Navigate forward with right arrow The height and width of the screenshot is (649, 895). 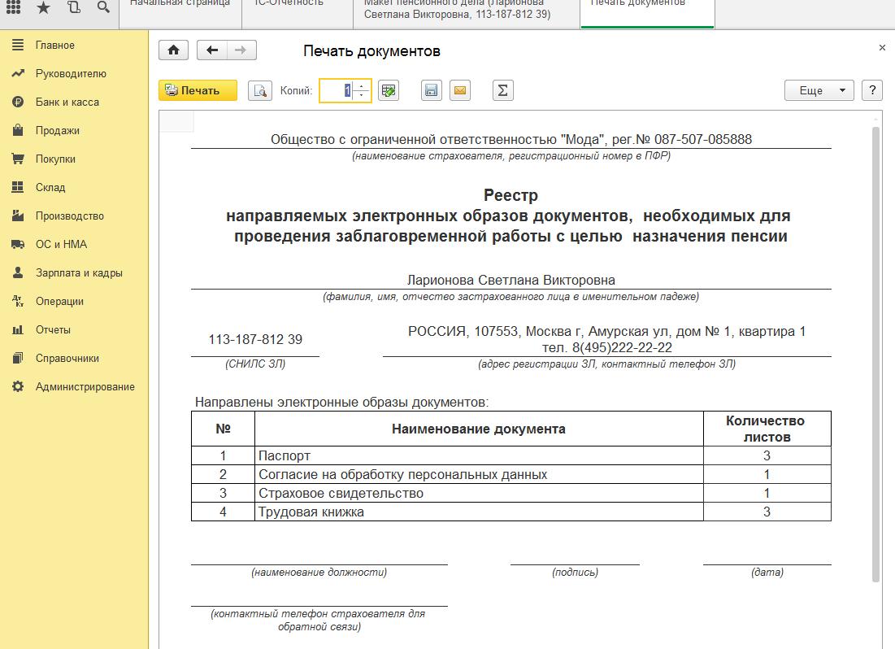[241, 50]
